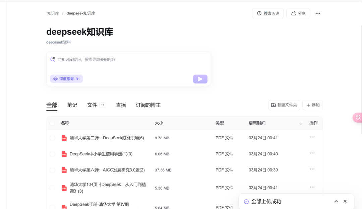Switch to the 文件 tab
362x209 pixels.
point(92,105)
